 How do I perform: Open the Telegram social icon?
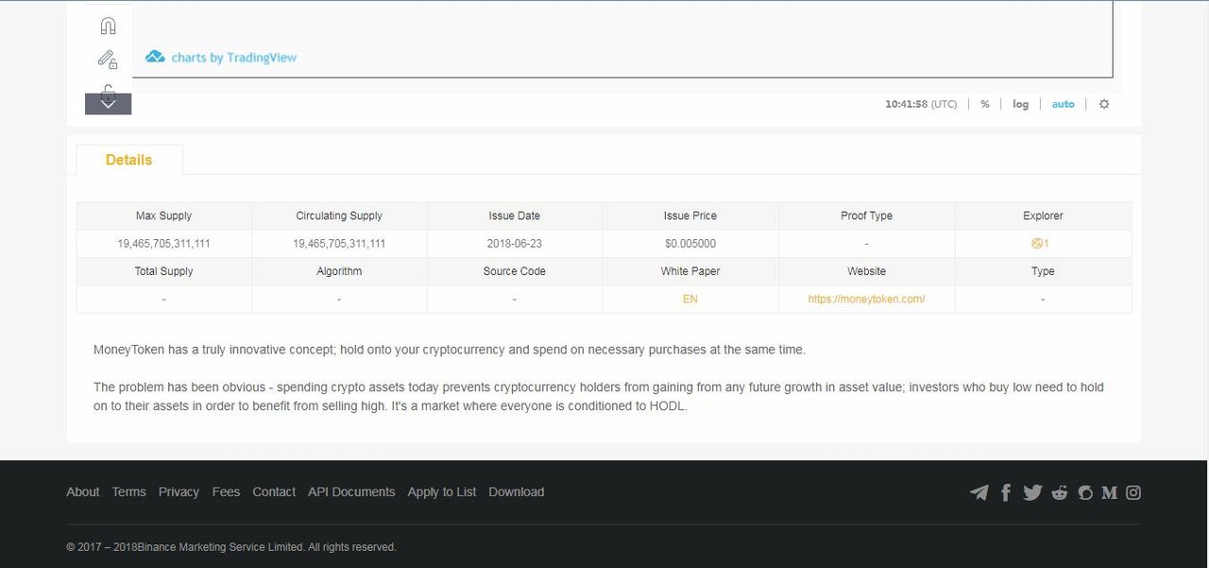[979, 492]
